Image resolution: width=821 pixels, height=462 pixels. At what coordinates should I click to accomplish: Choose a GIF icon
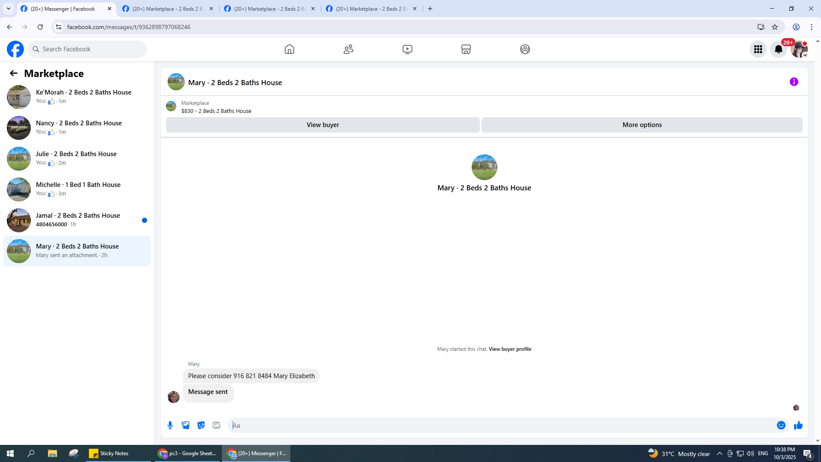[216, 425]
